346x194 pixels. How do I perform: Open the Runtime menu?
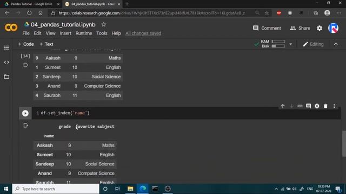tap(84, 33)
